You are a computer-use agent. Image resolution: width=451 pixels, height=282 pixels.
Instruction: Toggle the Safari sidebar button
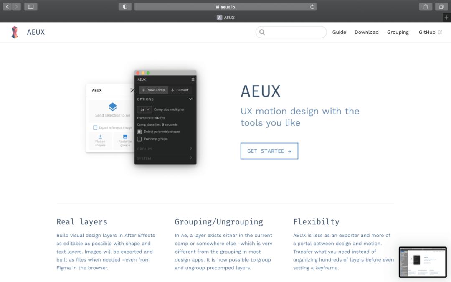click(31, 7)
